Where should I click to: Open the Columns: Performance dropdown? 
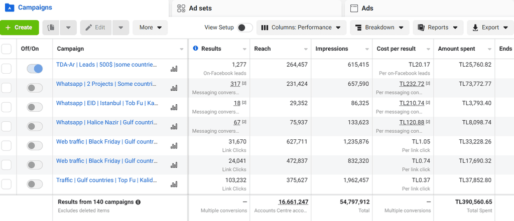pos(301,28)
